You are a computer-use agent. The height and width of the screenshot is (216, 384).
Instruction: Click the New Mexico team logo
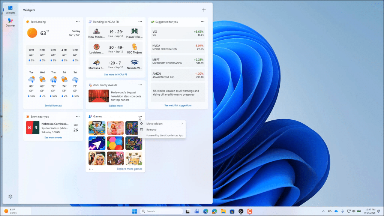pos(96,31)
